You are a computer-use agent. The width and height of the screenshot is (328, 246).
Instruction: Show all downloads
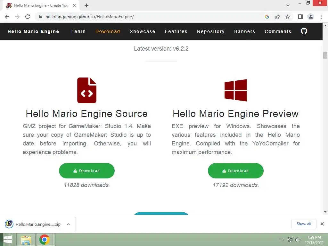pyautogui.click(x=304, y=224)
